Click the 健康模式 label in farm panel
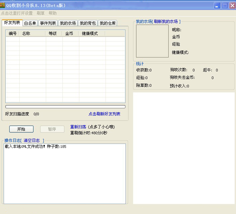236x214 pixels. [180, 53]
